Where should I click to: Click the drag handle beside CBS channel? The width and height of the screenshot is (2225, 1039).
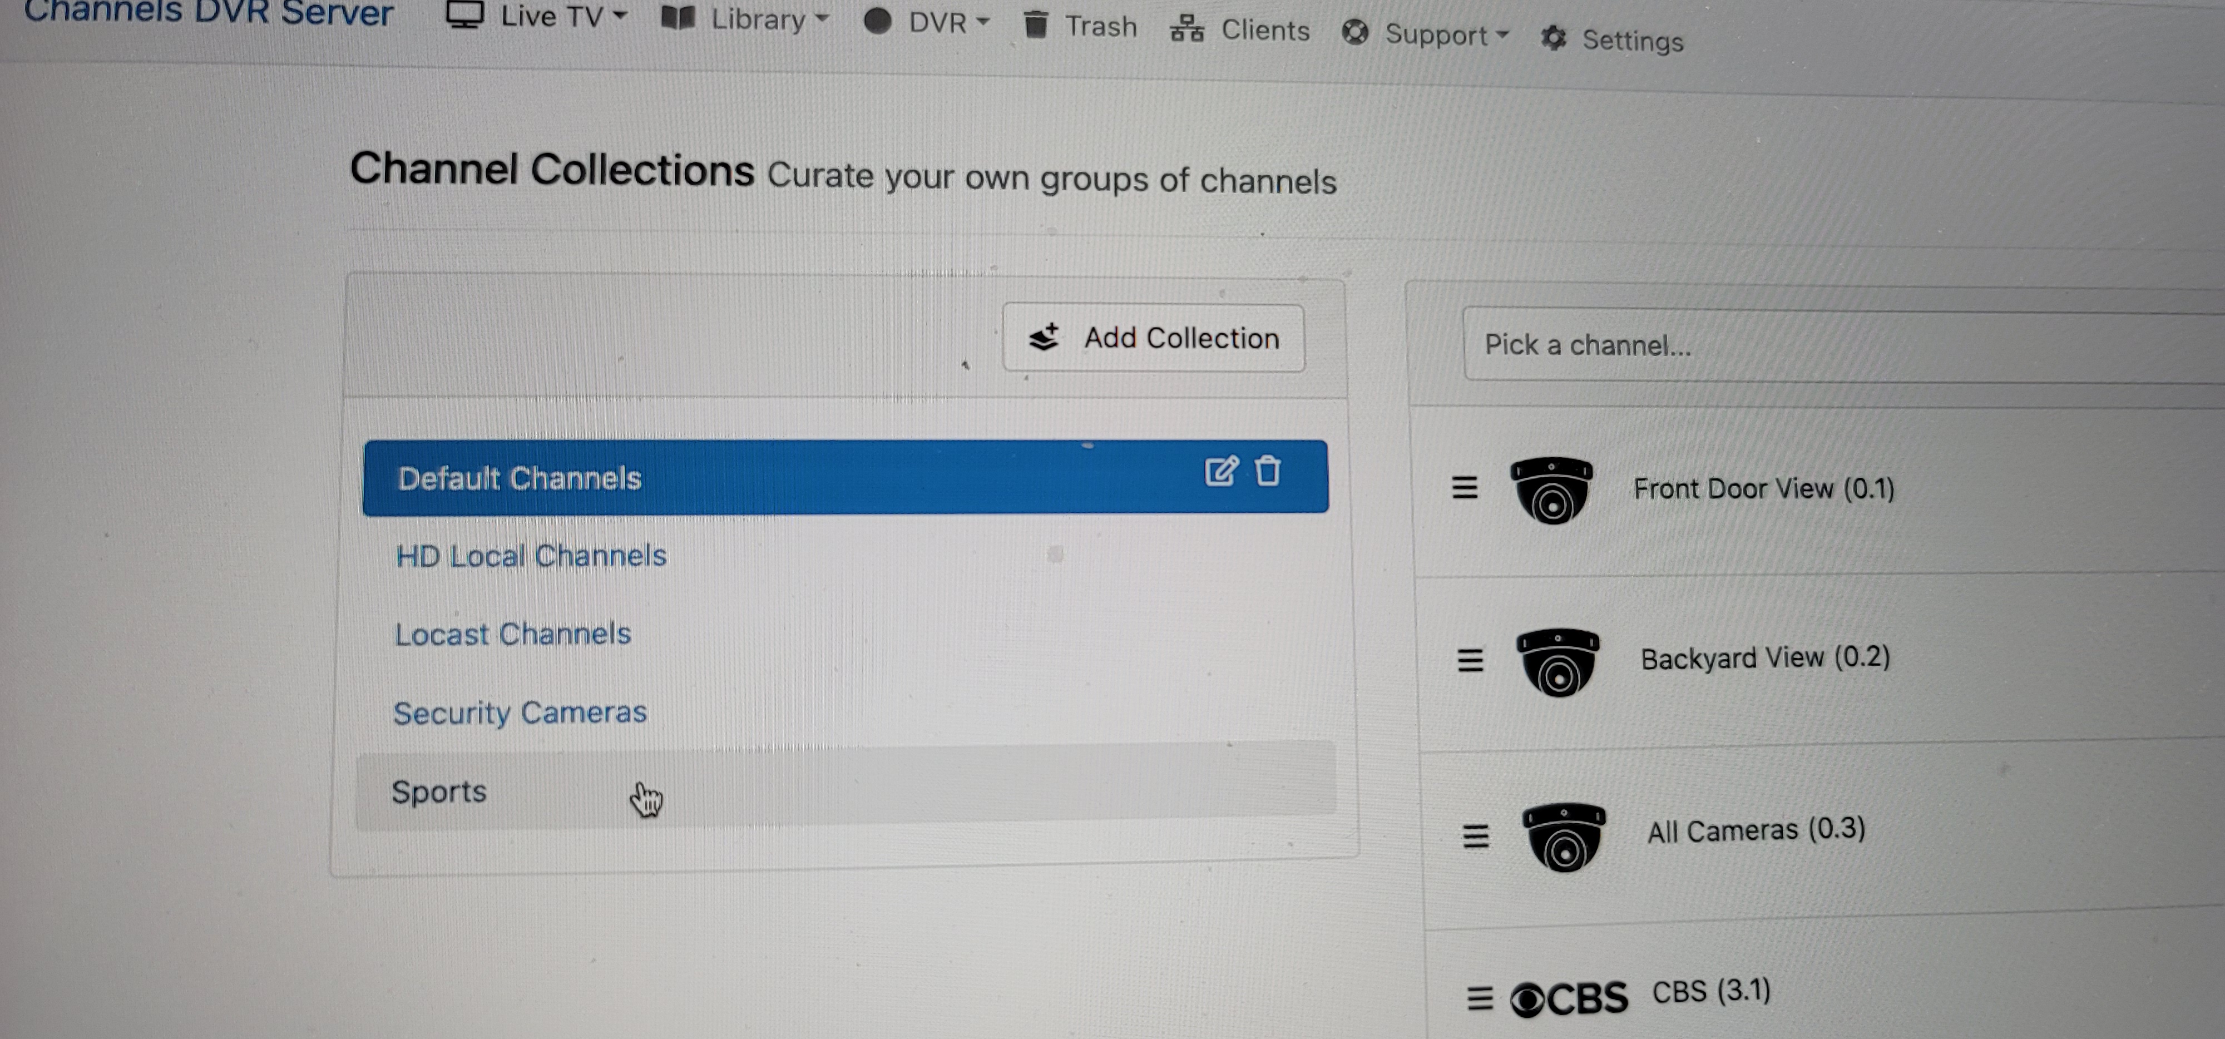pyautogui.click(x=1480, y=997)
